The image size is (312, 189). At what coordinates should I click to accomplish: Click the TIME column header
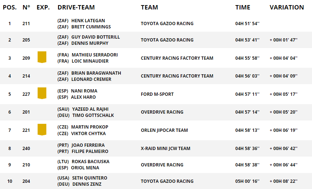(243, 7)
